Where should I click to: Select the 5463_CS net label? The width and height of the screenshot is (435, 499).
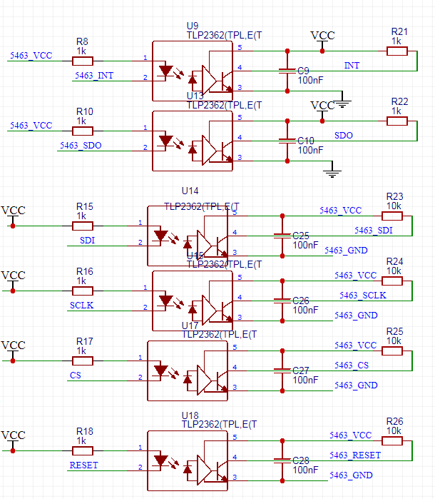click(352, 366)
